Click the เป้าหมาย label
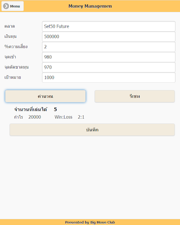This screenshot has width=180, height=225. tap(13, 77)
